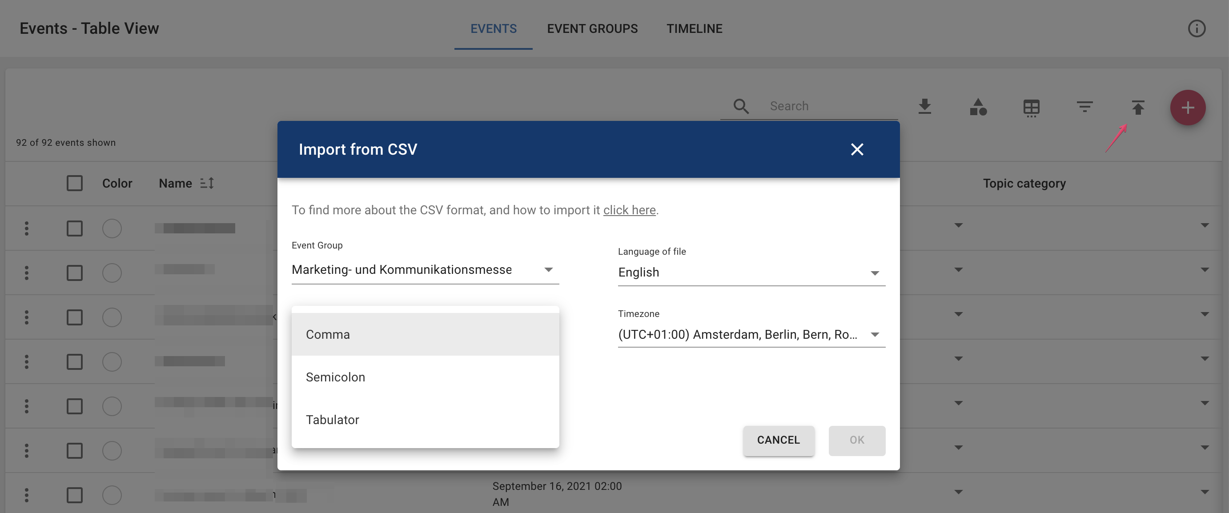Sort by Name column icon

pos(207,183)
